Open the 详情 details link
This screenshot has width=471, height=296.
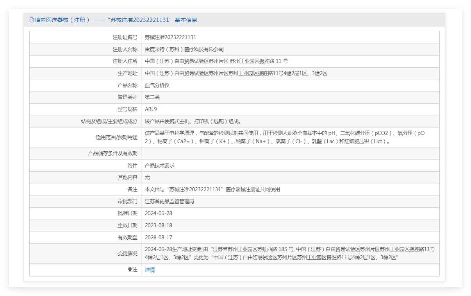(x=150, y=270)
